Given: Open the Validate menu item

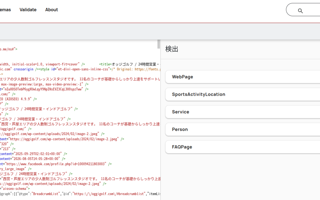Looking at the screenshot, I should [x=28, y=10].
